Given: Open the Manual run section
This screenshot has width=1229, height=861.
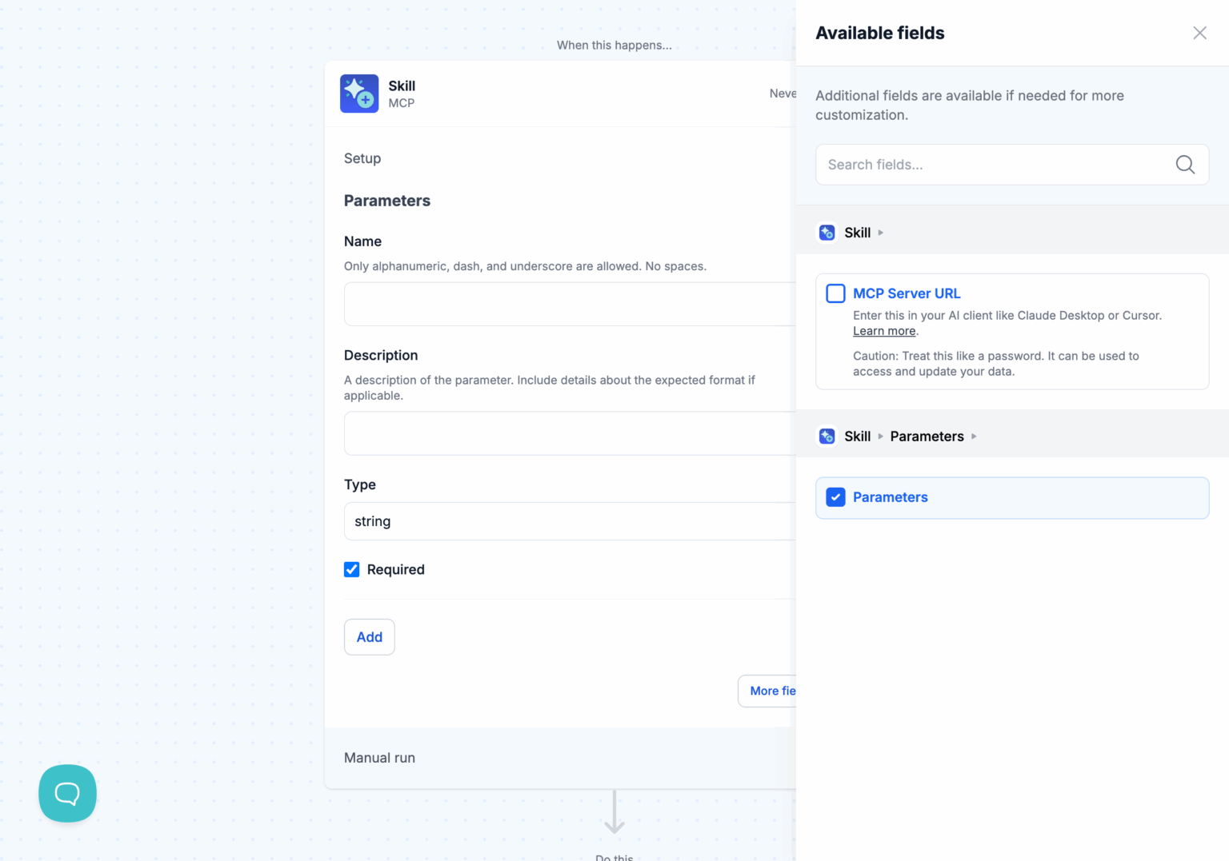Looking at the screenshot, I should (380, 758).
